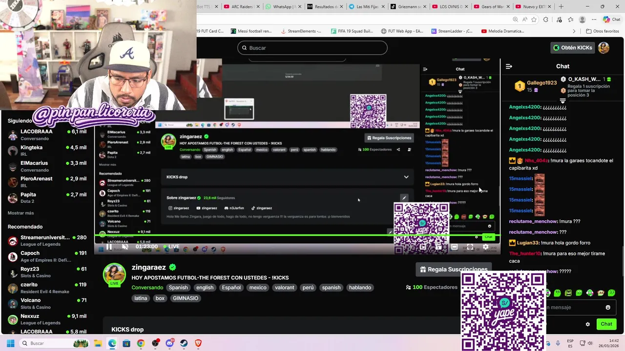
Task: Select the english tag
Action: pyautogui.click(x=205, y=288)
